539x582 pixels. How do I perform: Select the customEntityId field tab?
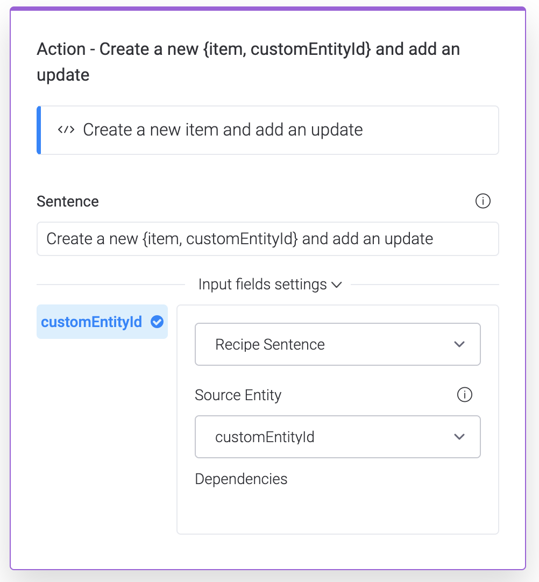(x=91, y=322)
